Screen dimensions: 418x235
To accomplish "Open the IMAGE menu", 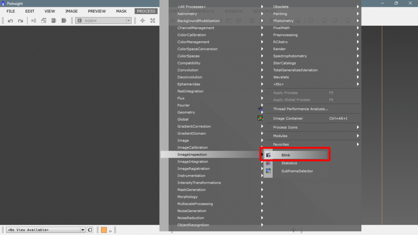I will 72,11.
